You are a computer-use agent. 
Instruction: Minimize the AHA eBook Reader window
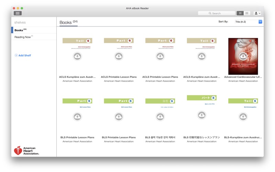click(x=18, y=8)
